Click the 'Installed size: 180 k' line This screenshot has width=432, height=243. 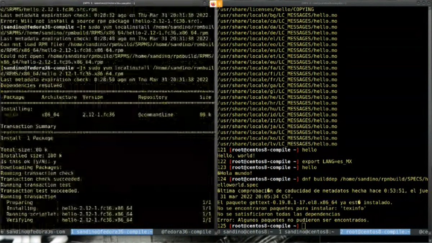coord(31,156)
